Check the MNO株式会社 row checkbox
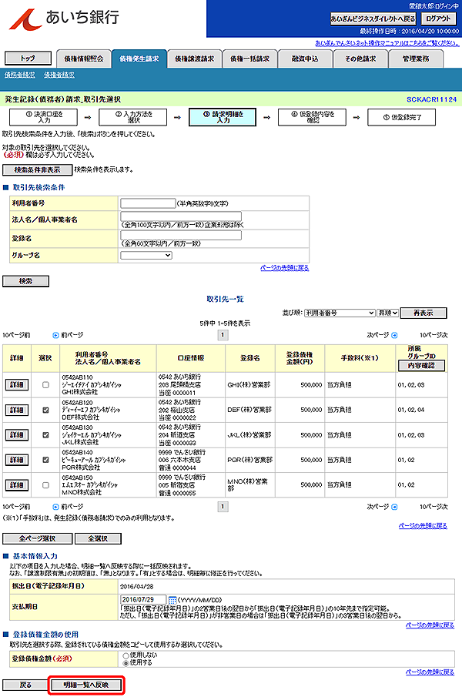This screenshot has width=462, height=697. point(45,485)
